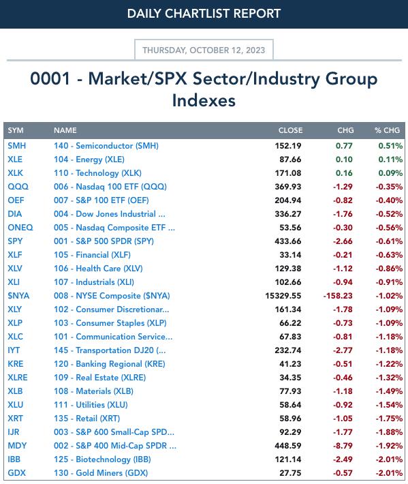408x484 pixels.
Task: Click the KRE ticker symbol
Action: click(16, 363)
